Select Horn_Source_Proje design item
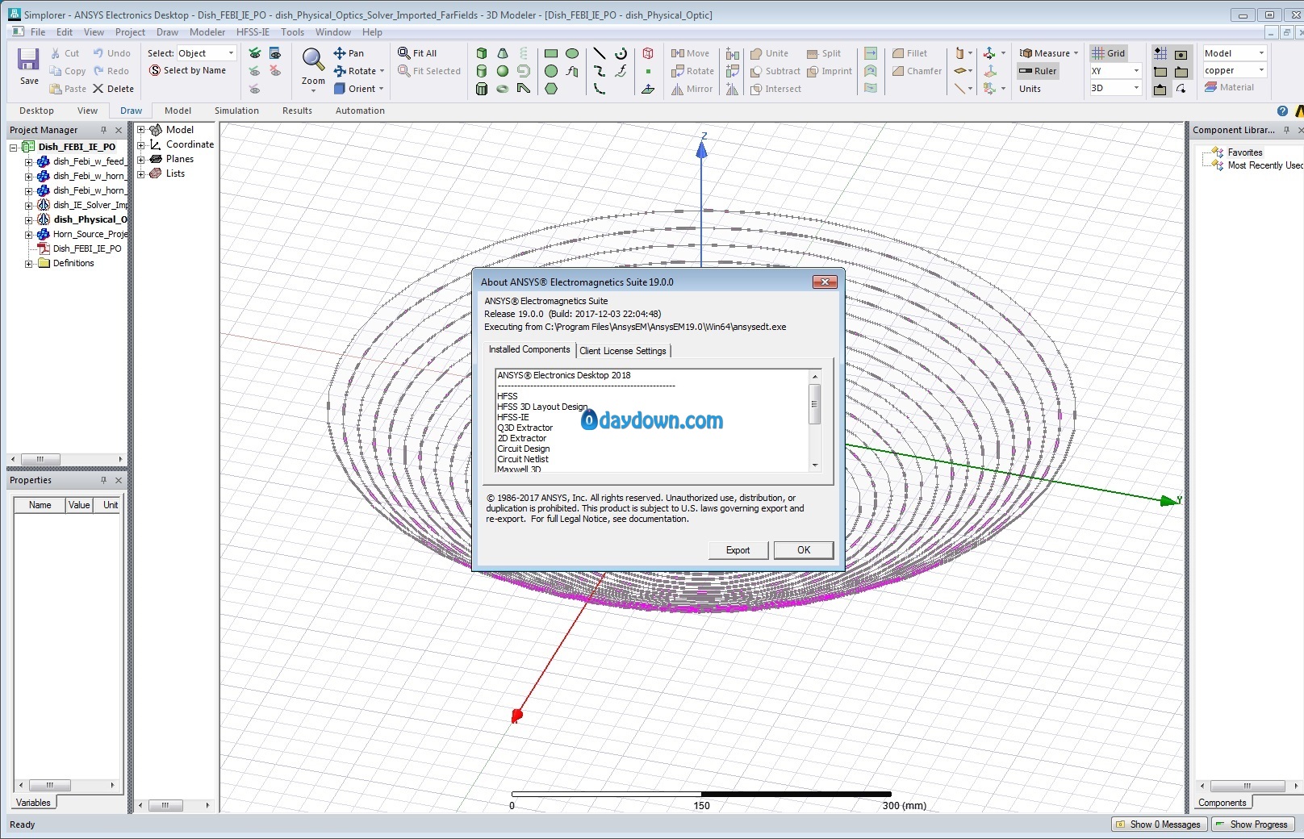The image size is (1304, 839). pyautogui.click(x=90, y=234)
